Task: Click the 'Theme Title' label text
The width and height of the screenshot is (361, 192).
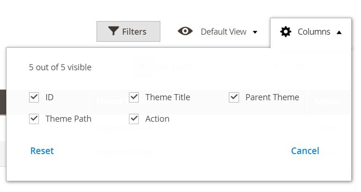Action: [x=168, y=97]
